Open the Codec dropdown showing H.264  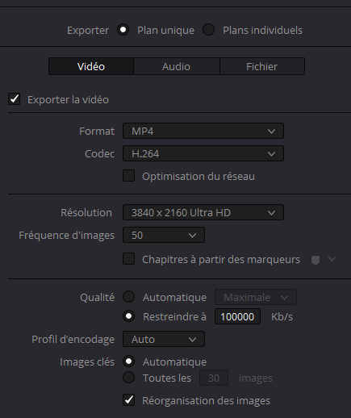203,153
